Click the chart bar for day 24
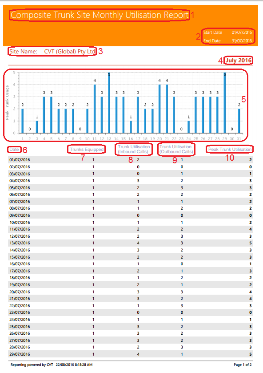The width and height of the screenshot is (263, 373). point(188,127)
